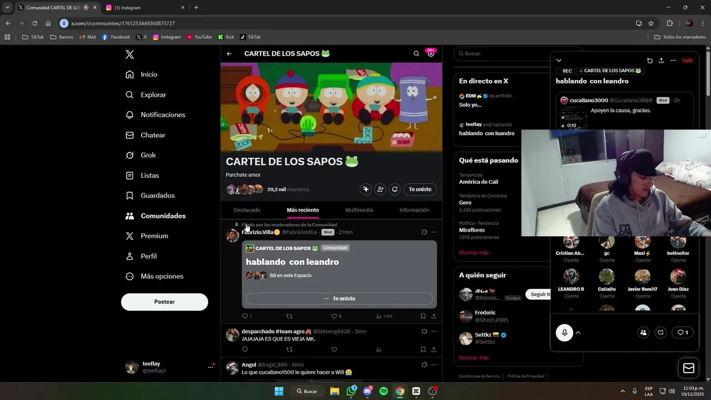The height and width of the screenshot is (400, 711).
Task: Open more options on Angel's post
Action: [x=434, y=365]
